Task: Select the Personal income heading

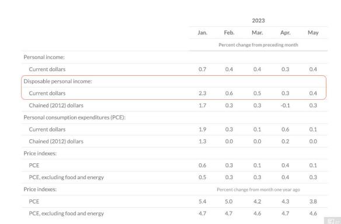Action: pyautogui.click(x=44, y=57)
